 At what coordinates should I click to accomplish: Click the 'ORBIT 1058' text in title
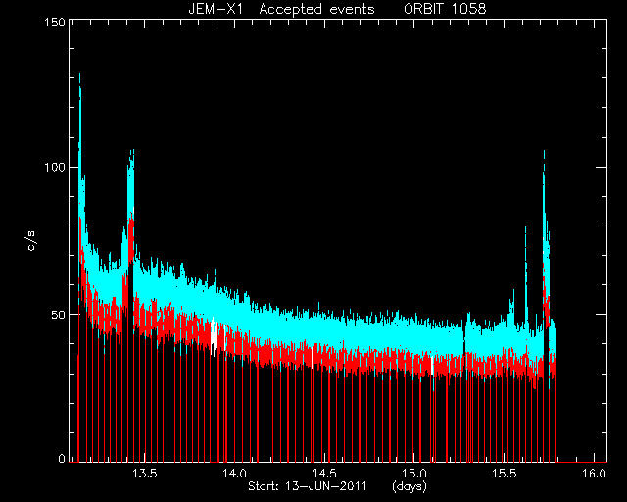coord(445,9)
